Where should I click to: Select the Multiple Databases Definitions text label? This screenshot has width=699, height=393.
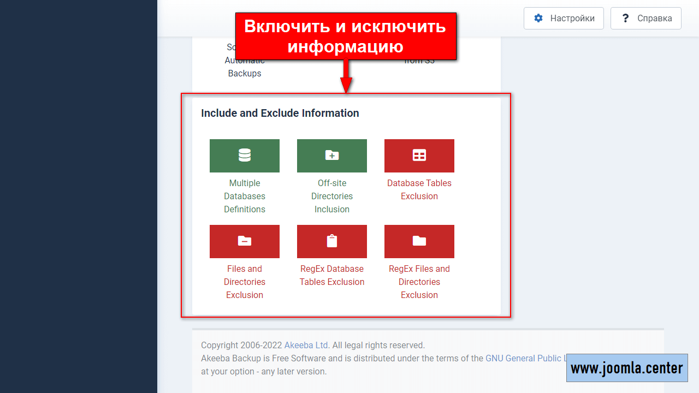coord(245,196)
